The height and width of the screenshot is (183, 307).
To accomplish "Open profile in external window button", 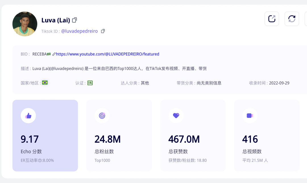I will tap(272, 19).
